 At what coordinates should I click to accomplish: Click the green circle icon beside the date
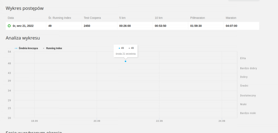tap(9, 26)
